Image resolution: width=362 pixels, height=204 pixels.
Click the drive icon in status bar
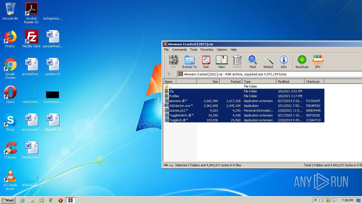[x=166, y=165]
